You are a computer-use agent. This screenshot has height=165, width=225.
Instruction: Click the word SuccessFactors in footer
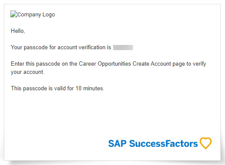pyautogui.click(x=163, y=144)
